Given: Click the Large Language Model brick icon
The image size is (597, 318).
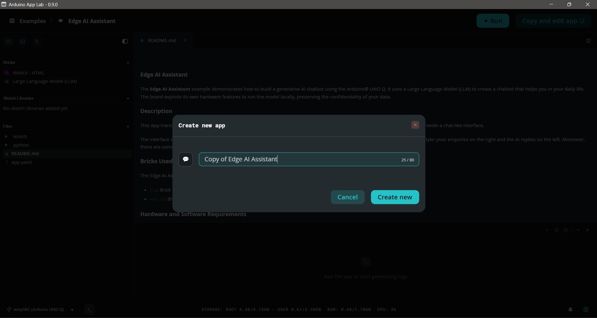Looking at the screenshot, I should [7, 82].
